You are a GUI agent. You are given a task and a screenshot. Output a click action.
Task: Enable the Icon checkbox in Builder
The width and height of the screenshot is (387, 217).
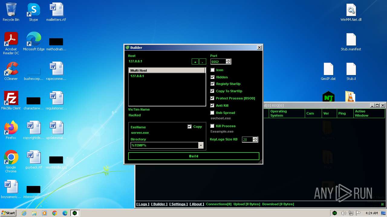[x=212, y=70]
